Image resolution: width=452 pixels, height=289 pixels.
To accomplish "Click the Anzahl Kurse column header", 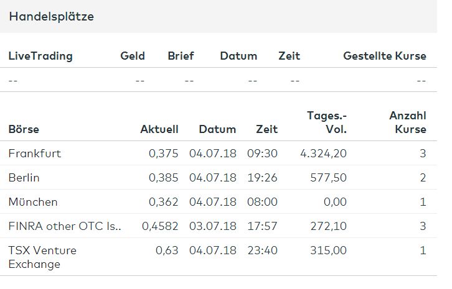I will [x=408, y=122].
